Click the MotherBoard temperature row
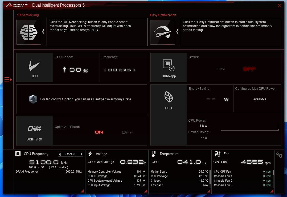Screen dimensions: 287x197 179,172
